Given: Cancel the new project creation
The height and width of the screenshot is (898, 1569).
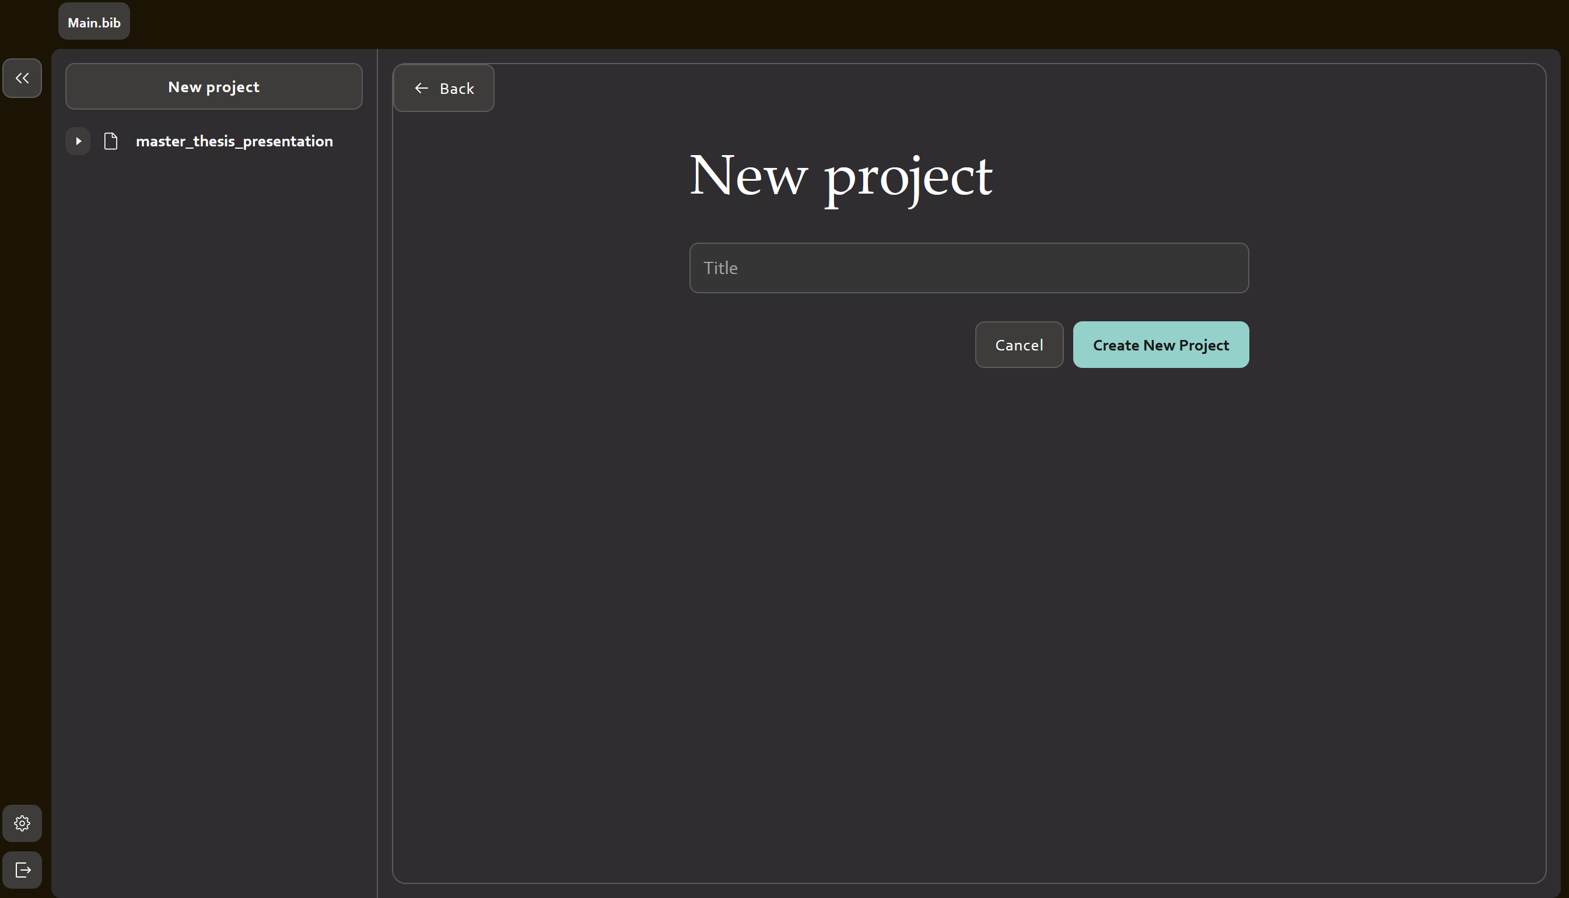Looking at the screenshot, I should click(x=1019, y=345).
